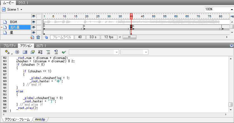Click the add new layer icon
234x123 pixels.
(32, 37)
